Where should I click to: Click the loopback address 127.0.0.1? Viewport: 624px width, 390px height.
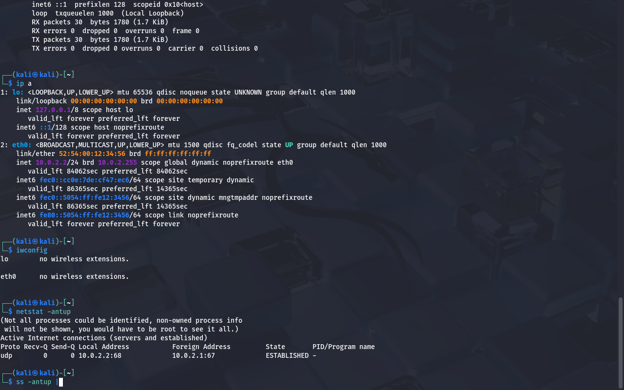(53, 110)
